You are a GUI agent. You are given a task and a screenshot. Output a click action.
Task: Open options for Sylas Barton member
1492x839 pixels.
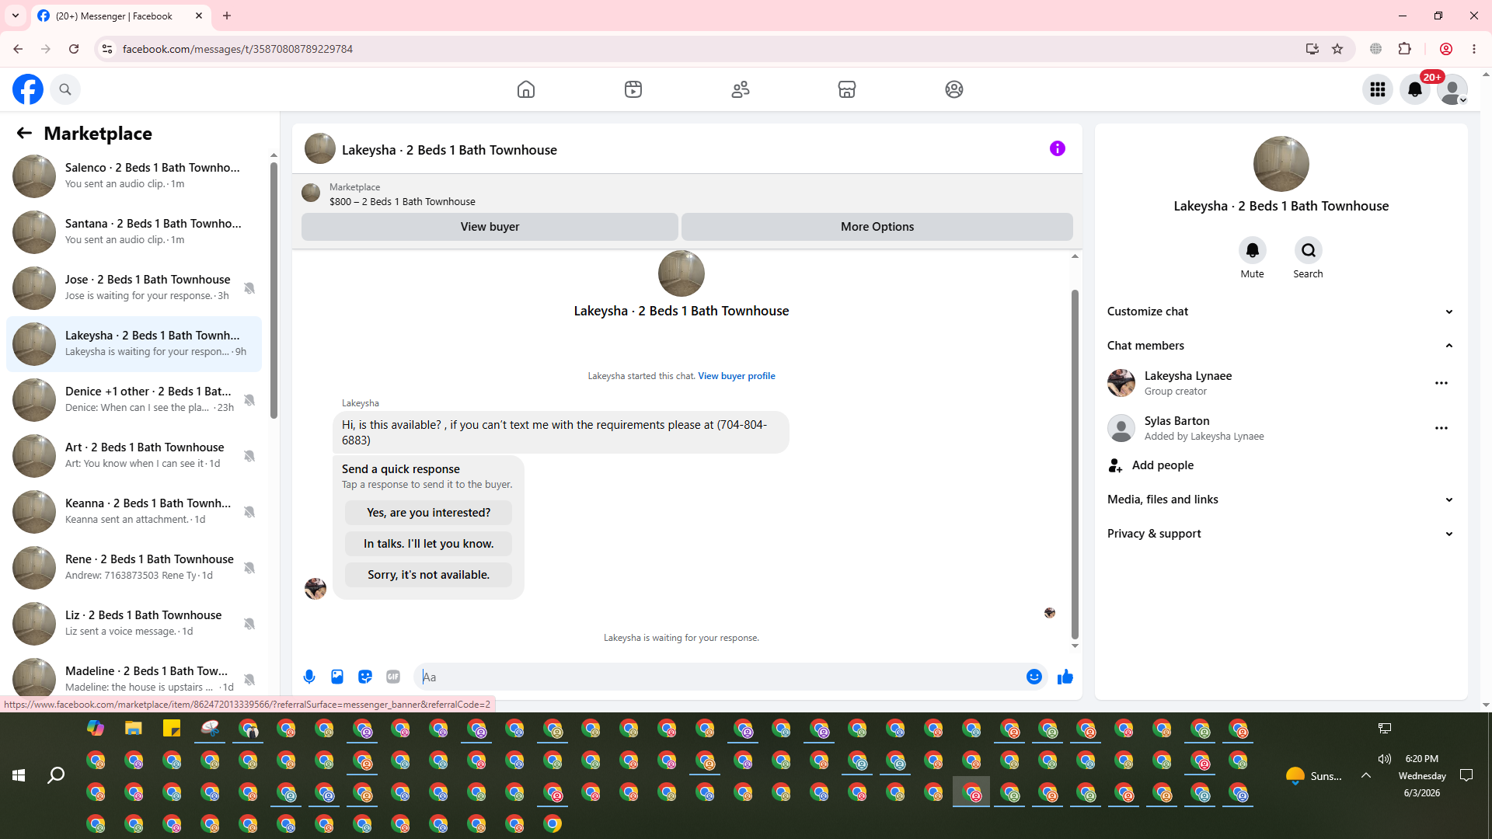pos(1441,428)
